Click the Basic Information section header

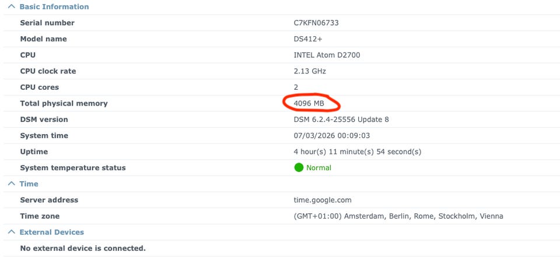54,7
